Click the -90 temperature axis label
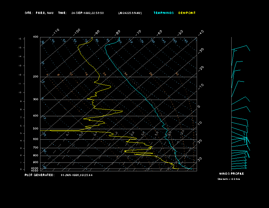This screenshot has height=208, width=269. pyautogui.click(x=97, y=33)
